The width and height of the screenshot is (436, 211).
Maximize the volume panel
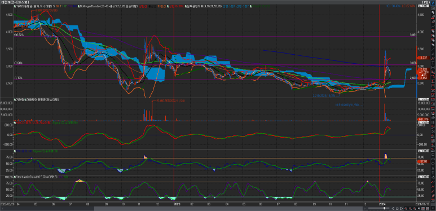click(425, 99)
